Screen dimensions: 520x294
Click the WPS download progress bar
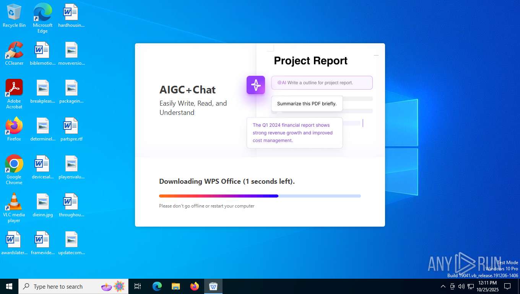(260, 196)
